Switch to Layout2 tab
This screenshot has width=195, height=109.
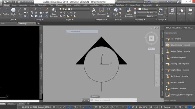(x=21, y=104)
